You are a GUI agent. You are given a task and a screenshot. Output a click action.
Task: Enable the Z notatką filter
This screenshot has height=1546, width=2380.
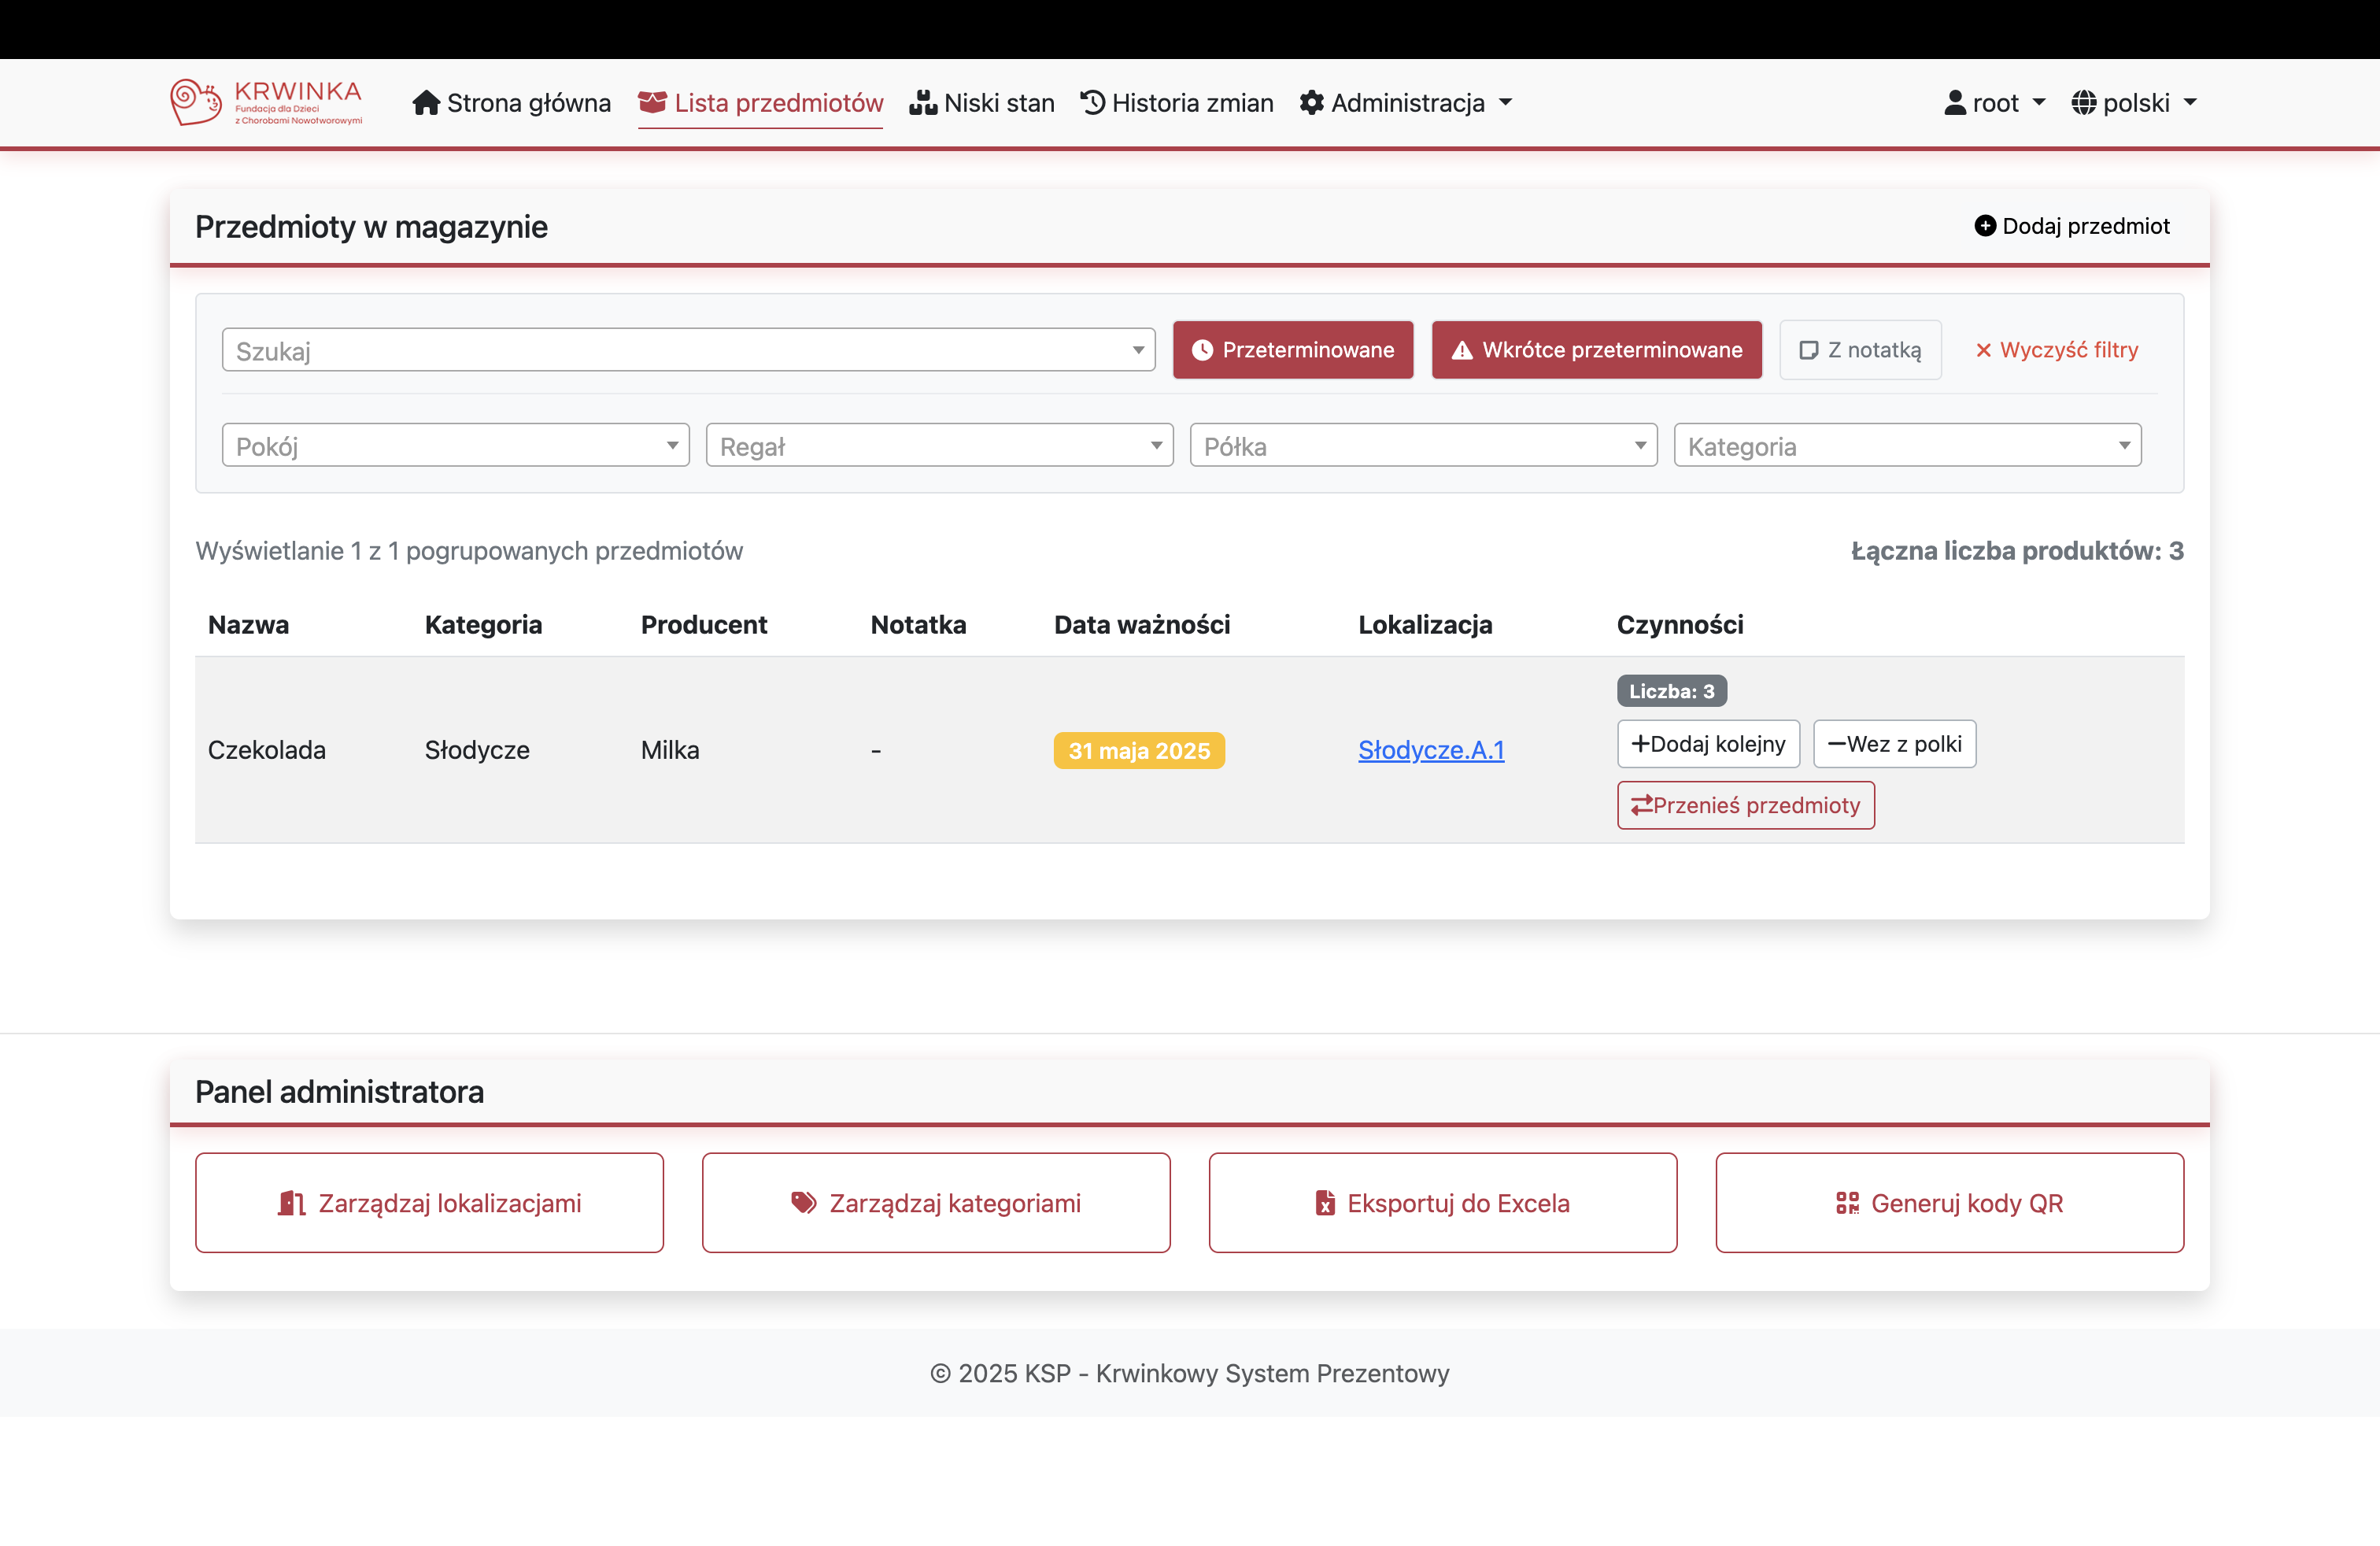tap(1860, 350)
